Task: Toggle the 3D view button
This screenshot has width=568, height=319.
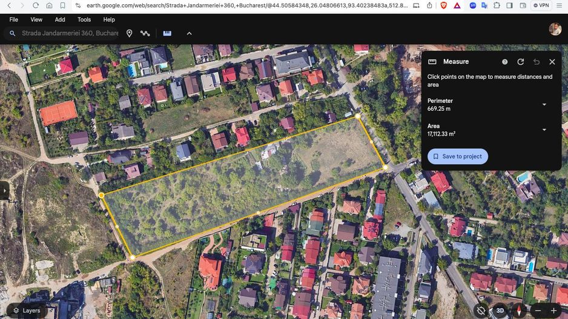Action: click(x=500, y=311)
